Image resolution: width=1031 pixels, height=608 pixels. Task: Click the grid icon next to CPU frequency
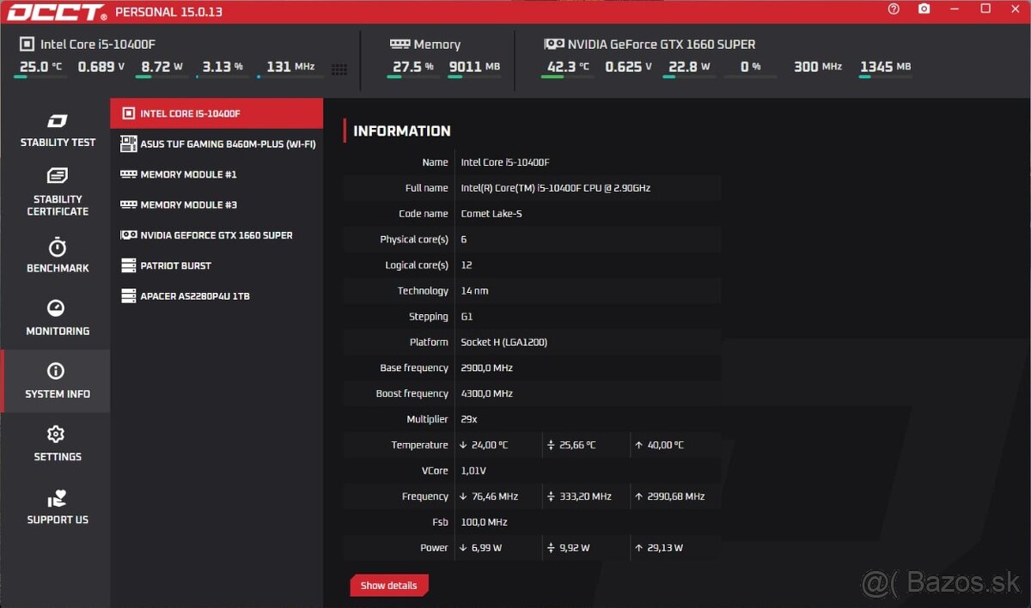[x=339, y=70]
